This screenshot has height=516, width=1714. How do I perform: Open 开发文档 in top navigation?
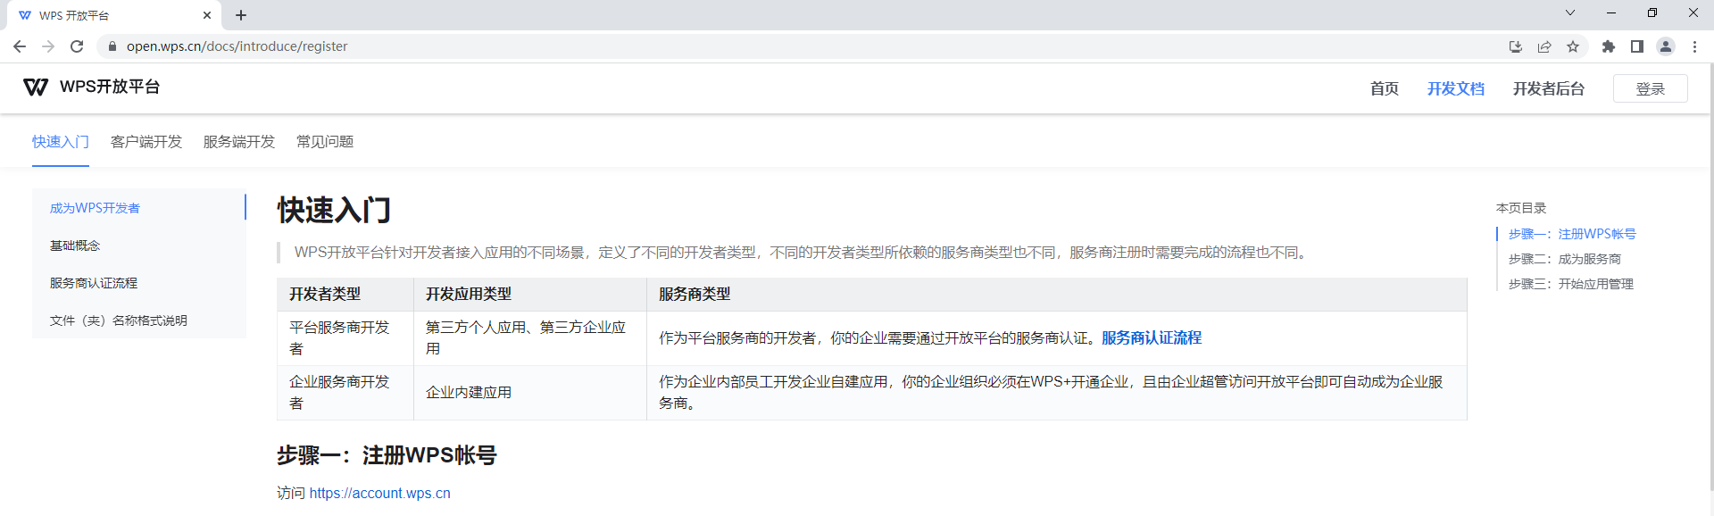pos(1456,88)
